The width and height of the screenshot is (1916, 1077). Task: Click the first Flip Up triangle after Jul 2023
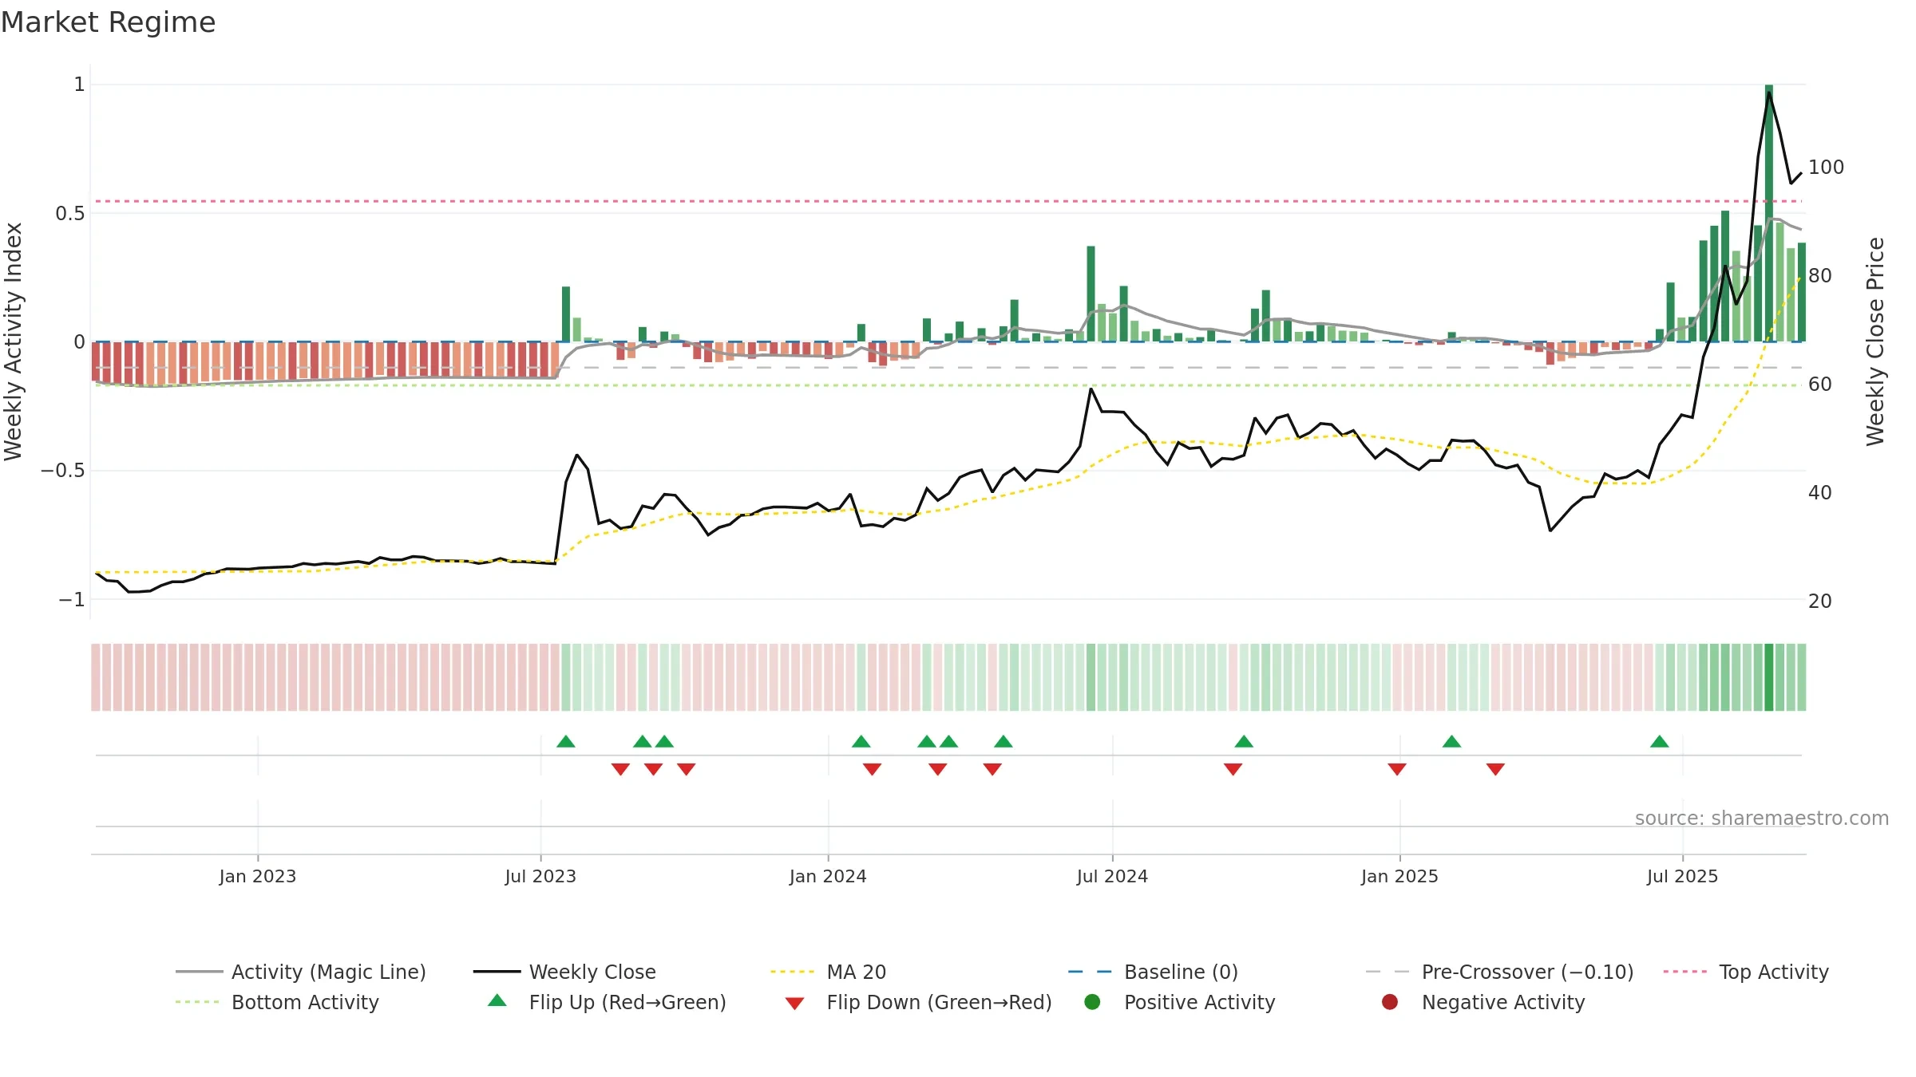(x=566, y=742)
